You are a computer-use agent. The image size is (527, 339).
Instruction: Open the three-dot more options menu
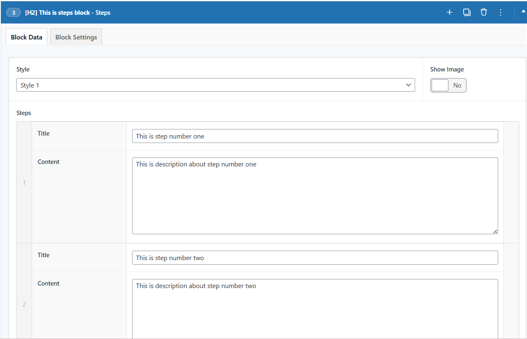[501, 12]
